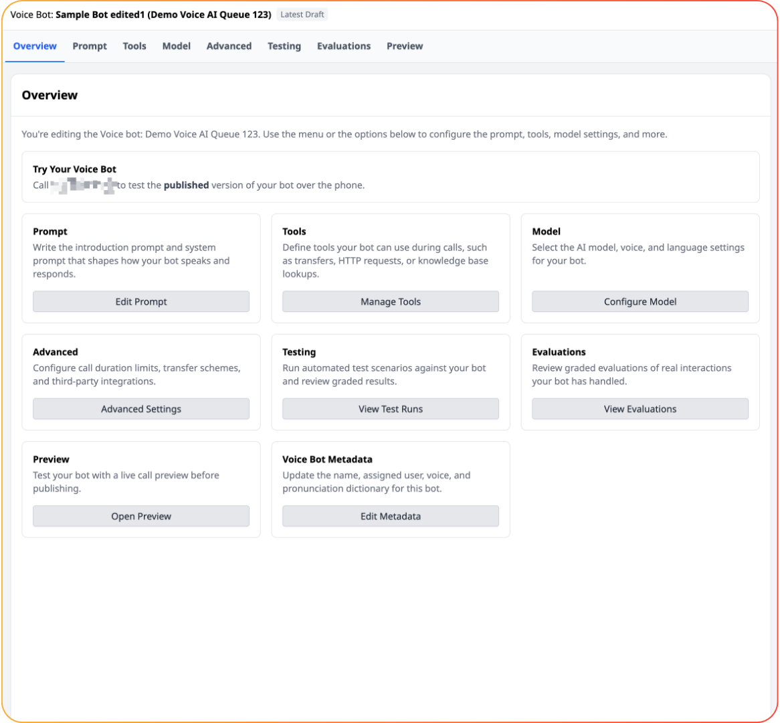Click the bot name Sample Bot edited1
This screenshot has height=723, width=780.
point(100,15)
